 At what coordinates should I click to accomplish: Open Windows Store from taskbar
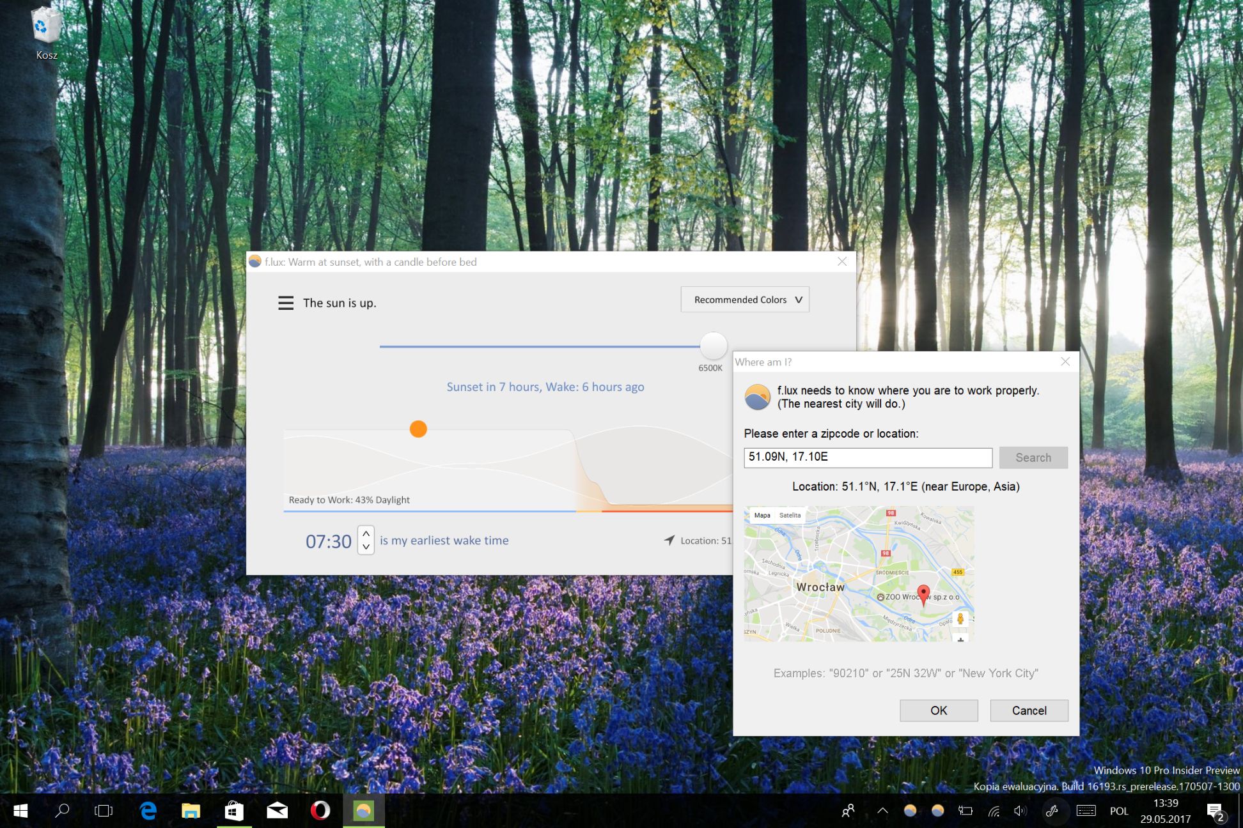coord(234,811)
